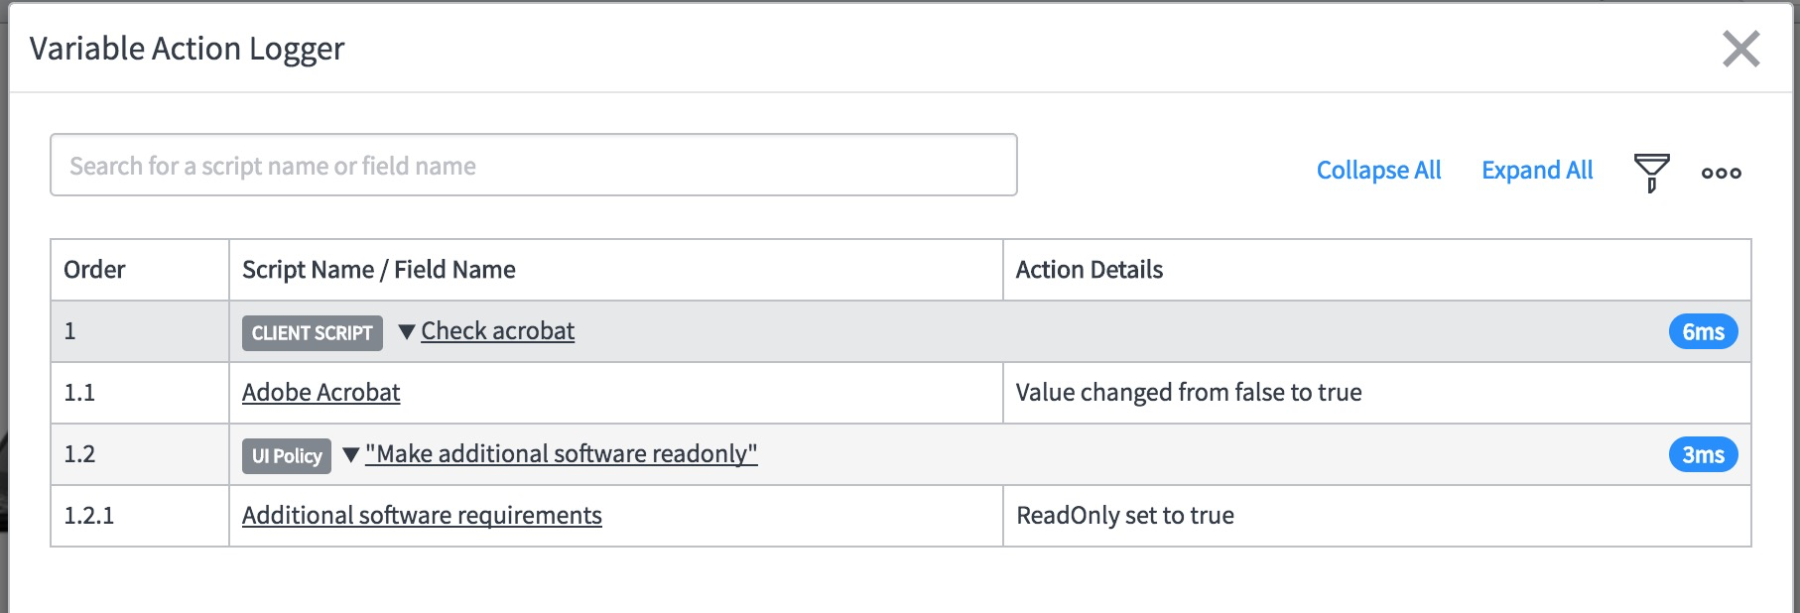Open the filter funnel icon
1800x613 pixels.
[x=1651, y=173]
